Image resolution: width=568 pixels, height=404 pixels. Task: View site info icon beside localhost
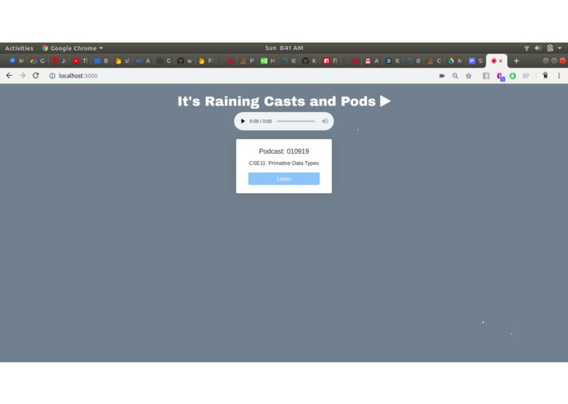click(x=52, y=76)
